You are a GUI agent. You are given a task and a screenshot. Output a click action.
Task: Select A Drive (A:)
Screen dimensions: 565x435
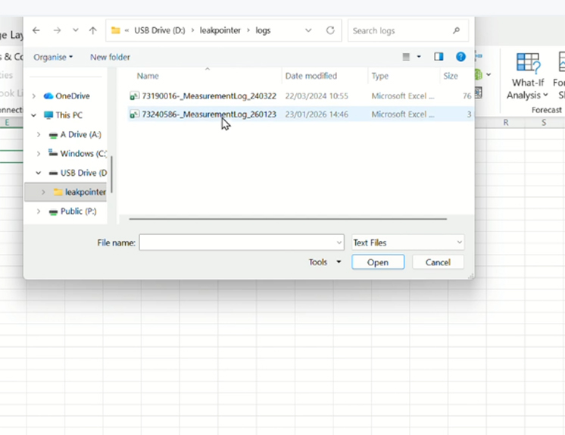click(81, 135)
